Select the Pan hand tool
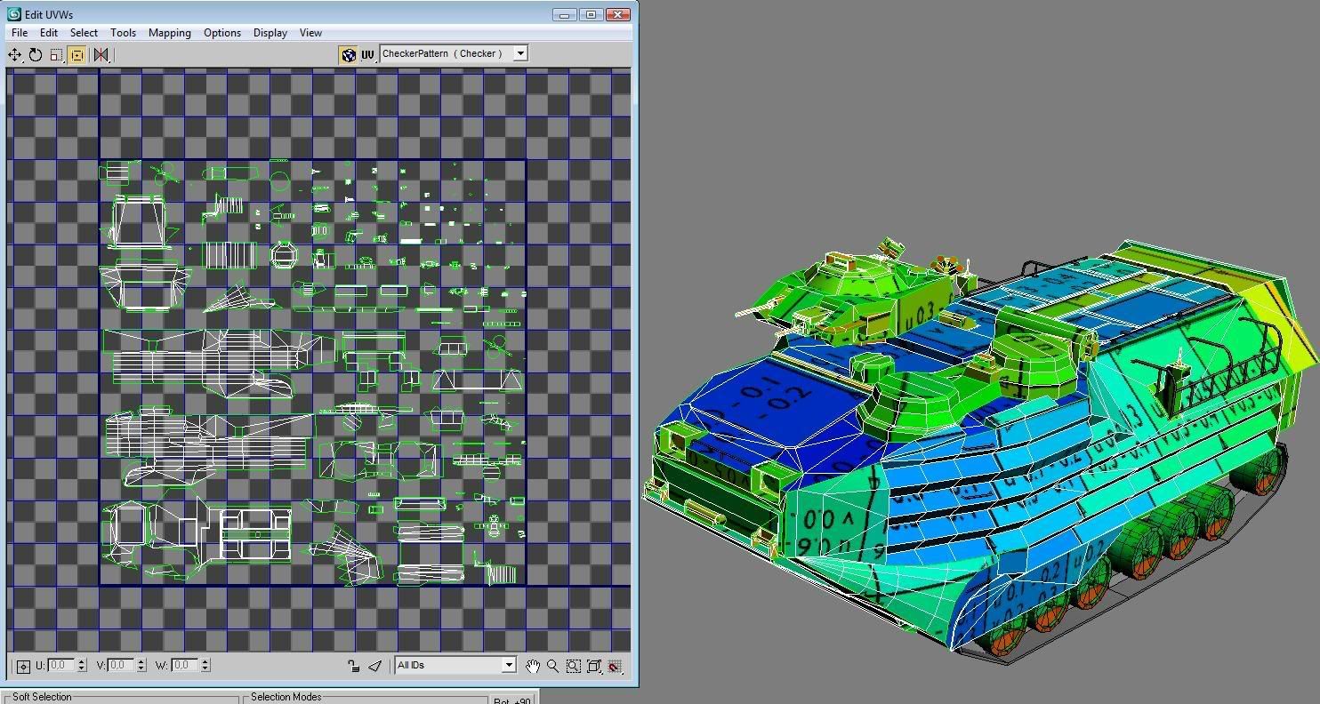This screenshot has width=1320, height=704. click(532, 666)
